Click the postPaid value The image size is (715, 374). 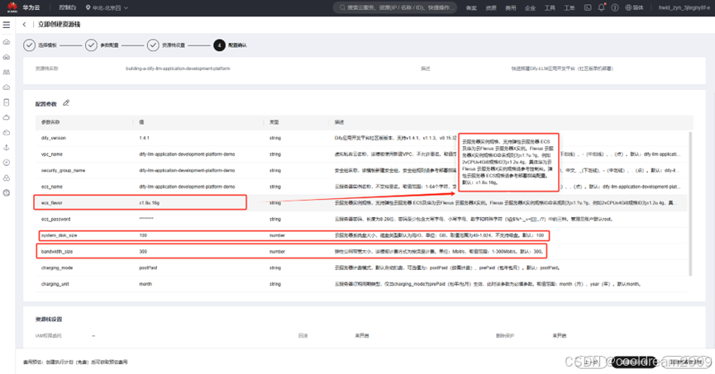point(148,267)
